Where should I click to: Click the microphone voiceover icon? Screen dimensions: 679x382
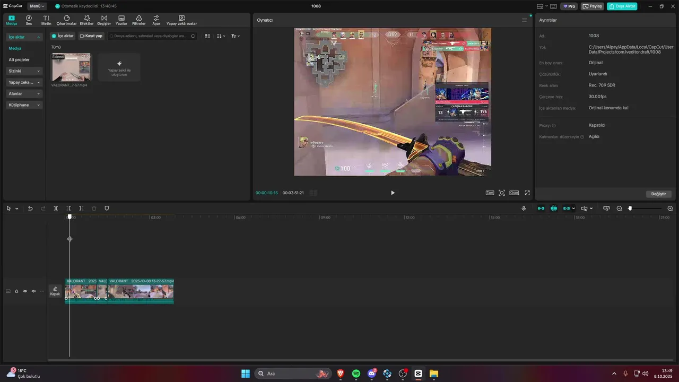tap(524, 209)
